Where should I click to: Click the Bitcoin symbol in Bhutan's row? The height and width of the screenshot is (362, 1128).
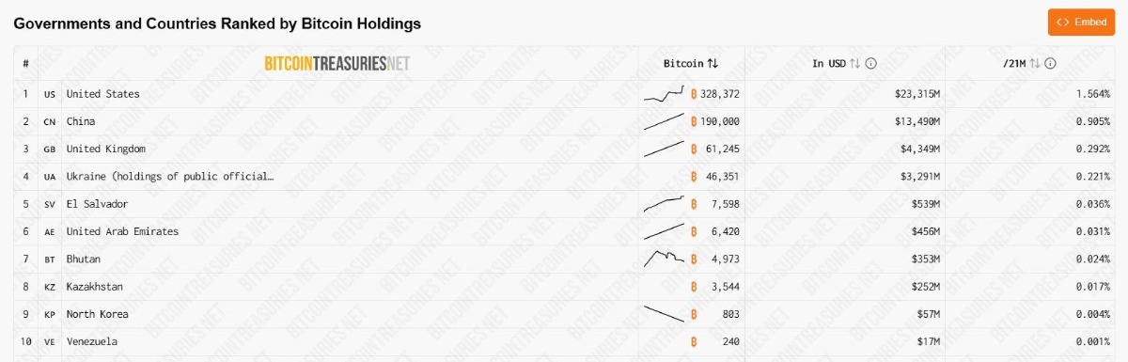pyautogui.click(x=694, y=259)
